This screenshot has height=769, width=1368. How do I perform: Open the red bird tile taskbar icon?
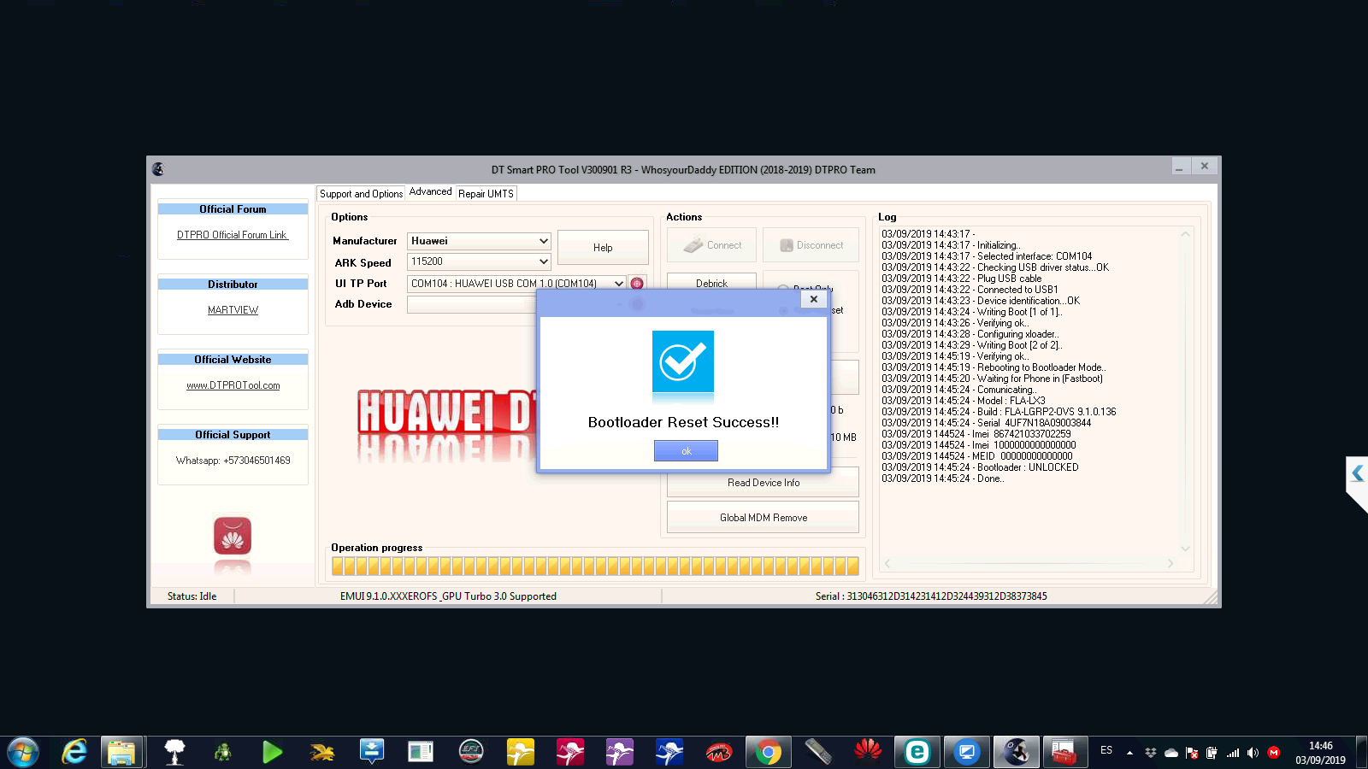(x=570, y=752)
